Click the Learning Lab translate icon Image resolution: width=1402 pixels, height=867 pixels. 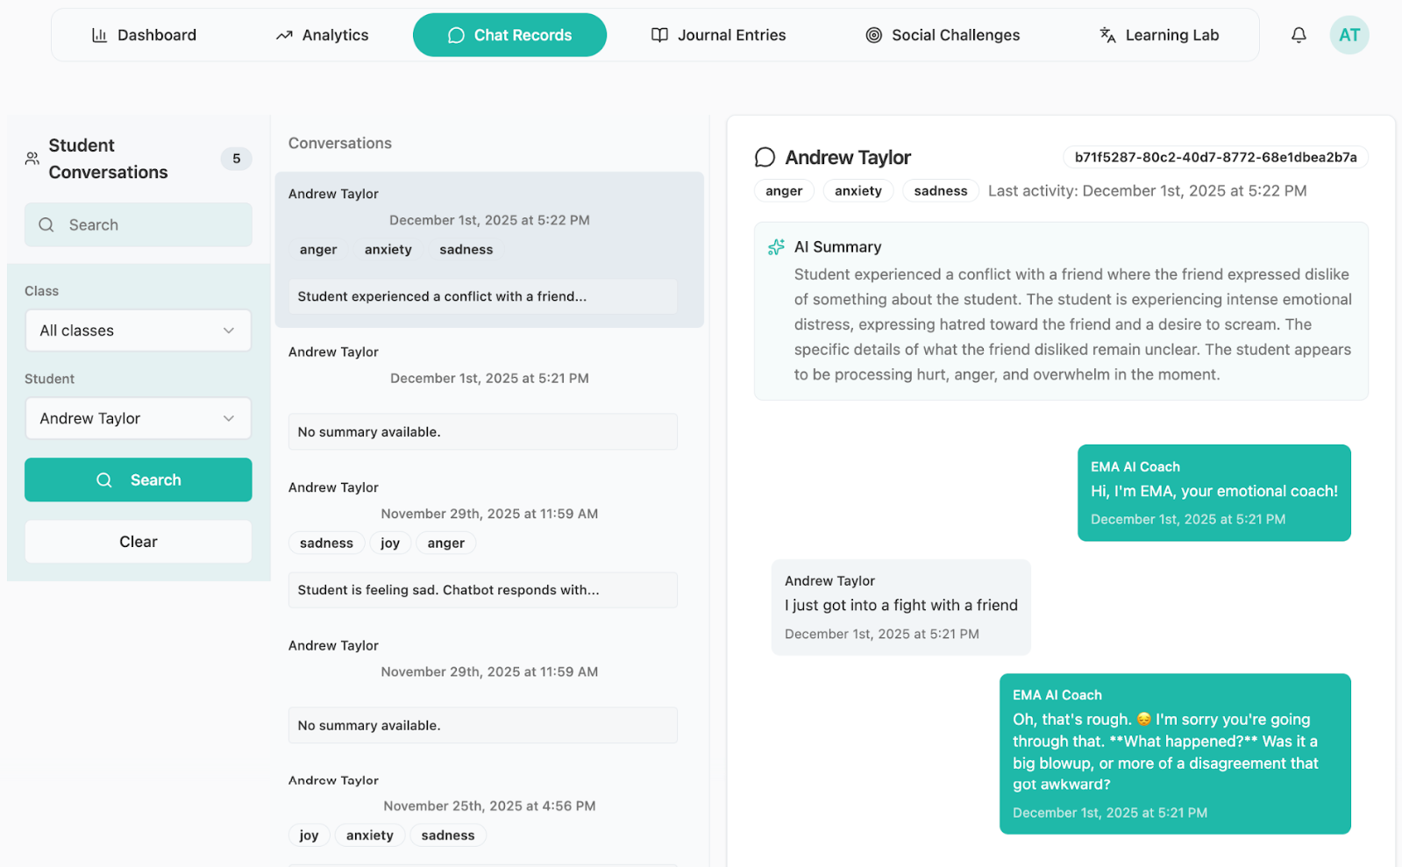click(1107, 35)
